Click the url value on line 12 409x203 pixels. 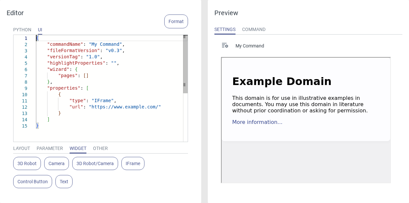tap(125, 107)
